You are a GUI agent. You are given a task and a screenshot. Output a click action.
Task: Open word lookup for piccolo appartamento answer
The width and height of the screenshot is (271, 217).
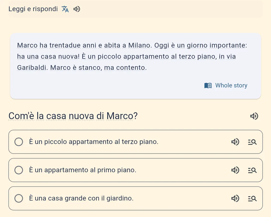pos(252,142)
